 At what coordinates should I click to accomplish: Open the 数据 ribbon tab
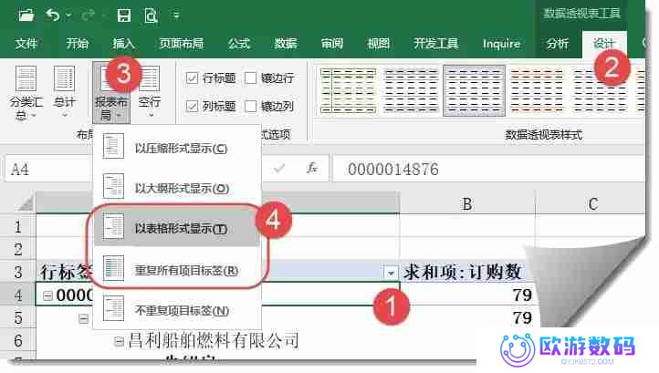(286, 44)
